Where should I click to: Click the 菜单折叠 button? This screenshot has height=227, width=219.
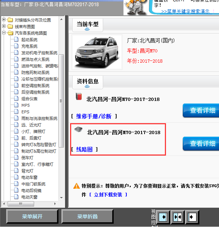coord(87,216)
